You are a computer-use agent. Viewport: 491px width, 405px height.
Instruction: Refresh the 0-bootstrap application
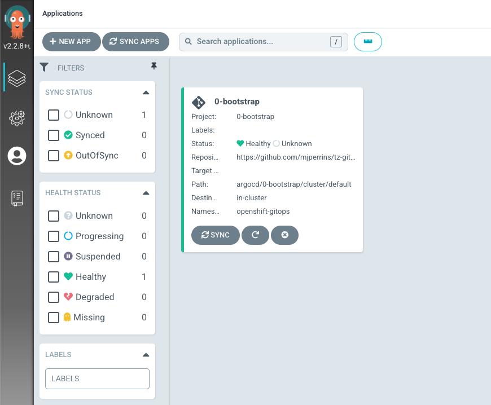255,235
